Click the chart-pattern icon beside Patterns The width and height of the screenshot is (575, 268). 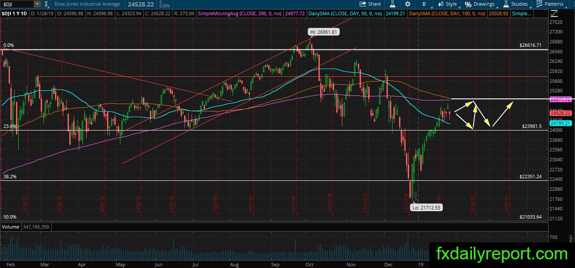coord(539,4)
